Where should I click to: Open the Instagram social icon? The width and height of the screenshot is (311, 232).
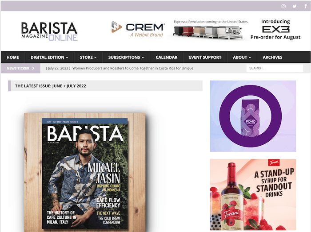[x=283, y=6]
